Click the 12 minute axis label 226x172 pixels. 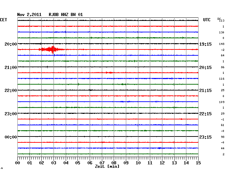click(x=162, y=163)
